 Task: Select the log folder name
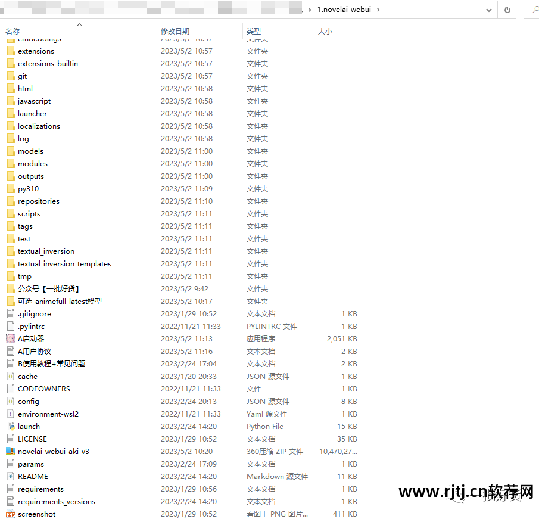click(x=23, y=139)
